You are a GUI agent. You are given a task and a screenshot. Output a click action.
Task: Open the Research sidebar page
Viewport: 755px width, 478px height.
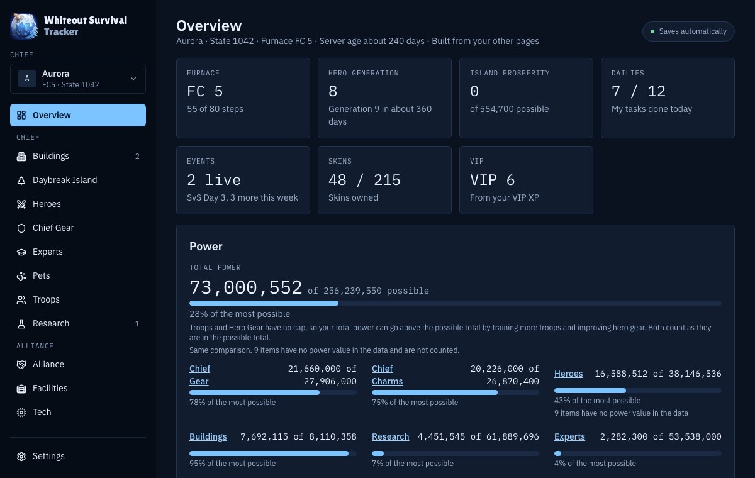pyautogui.click(x=78, y=323)
